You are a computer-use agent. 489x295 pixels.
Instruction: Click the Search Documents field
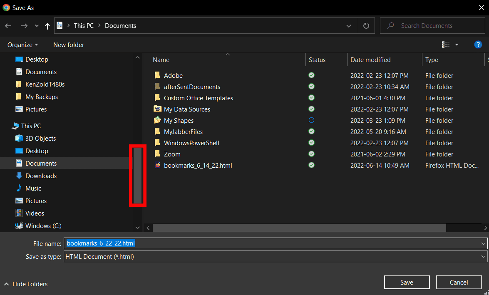coord(432,25)
